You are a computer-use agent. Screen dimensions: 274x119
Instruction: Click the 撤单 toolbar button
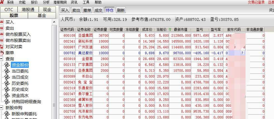(x=87, y=10)
